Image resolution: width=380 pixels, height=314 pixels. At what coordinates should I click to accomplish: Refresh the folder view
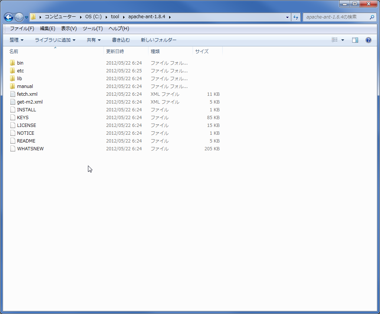[296, 17]
